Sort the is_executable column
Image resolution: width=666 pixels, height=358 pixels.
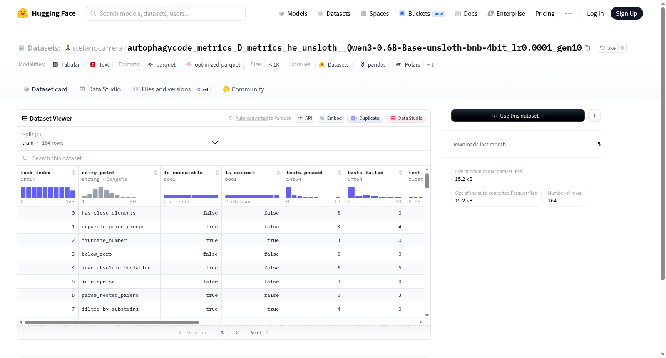[x=217, y=173]
